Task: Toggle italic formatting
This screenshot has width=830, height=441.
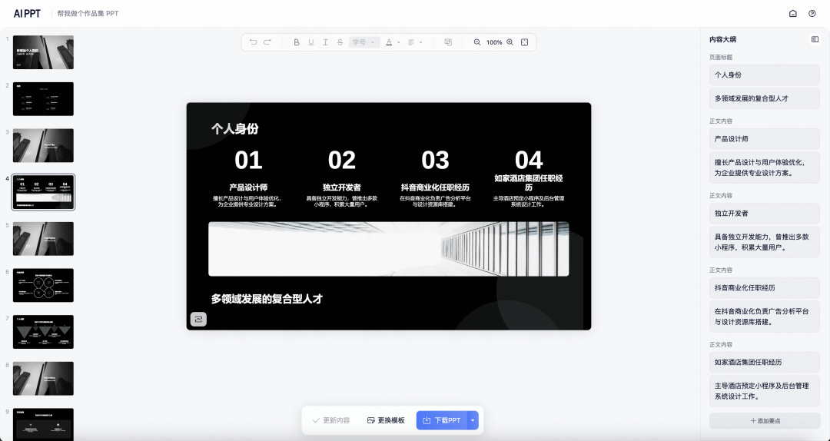Action: coord(325,42)
